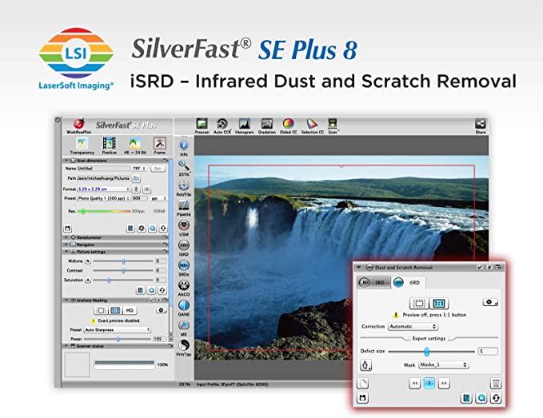Switch to the SRD tab
This screenshot has width=543, height=418.
pyautogui.click(x=371, y=282)
